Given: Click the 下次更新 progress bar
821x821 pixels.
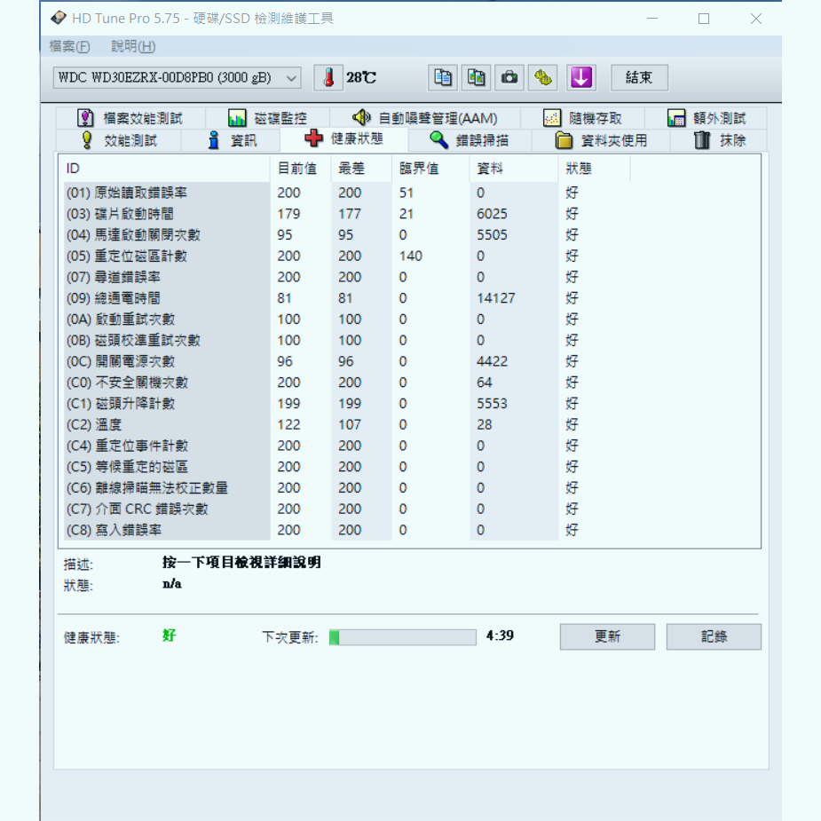Looking at the screenshot, I should pos(401,636).
